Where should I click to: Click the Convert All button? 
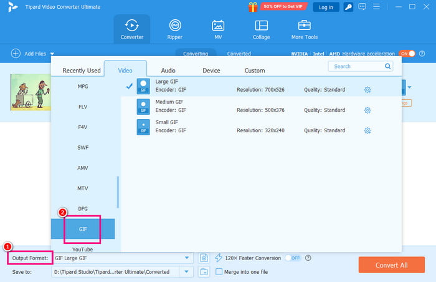(x=391, y=265)
